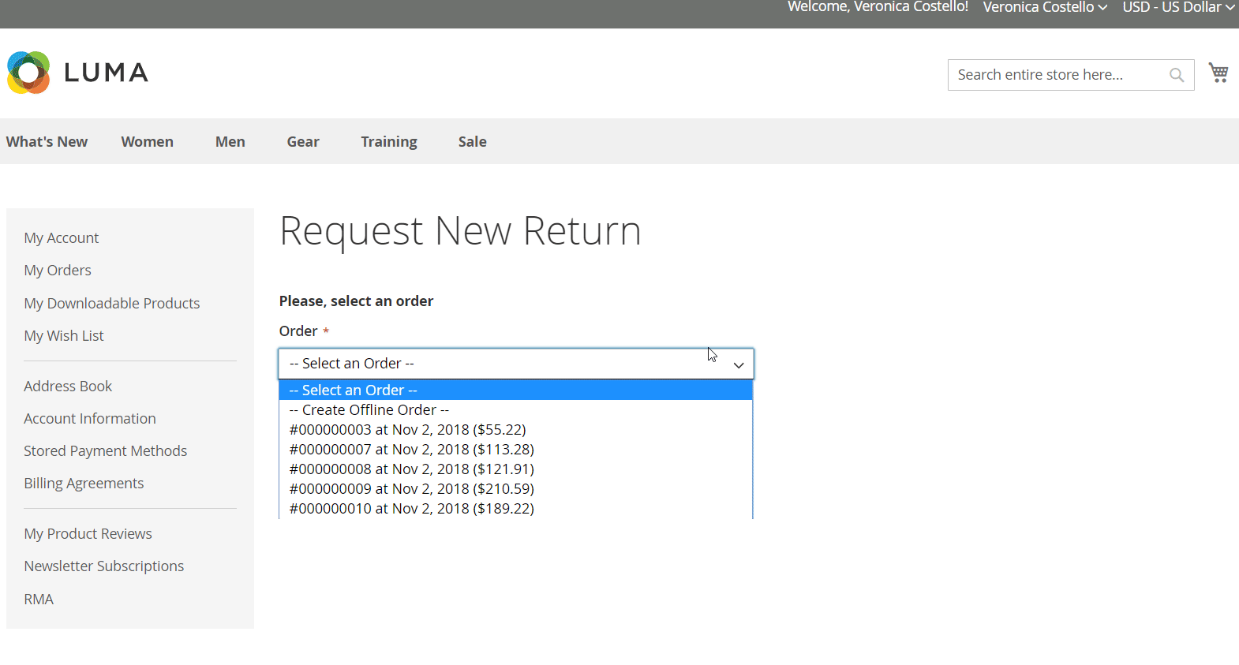The image size is (1239, 665).
Task: Go to My Account page
Action: tap(62, 238)
